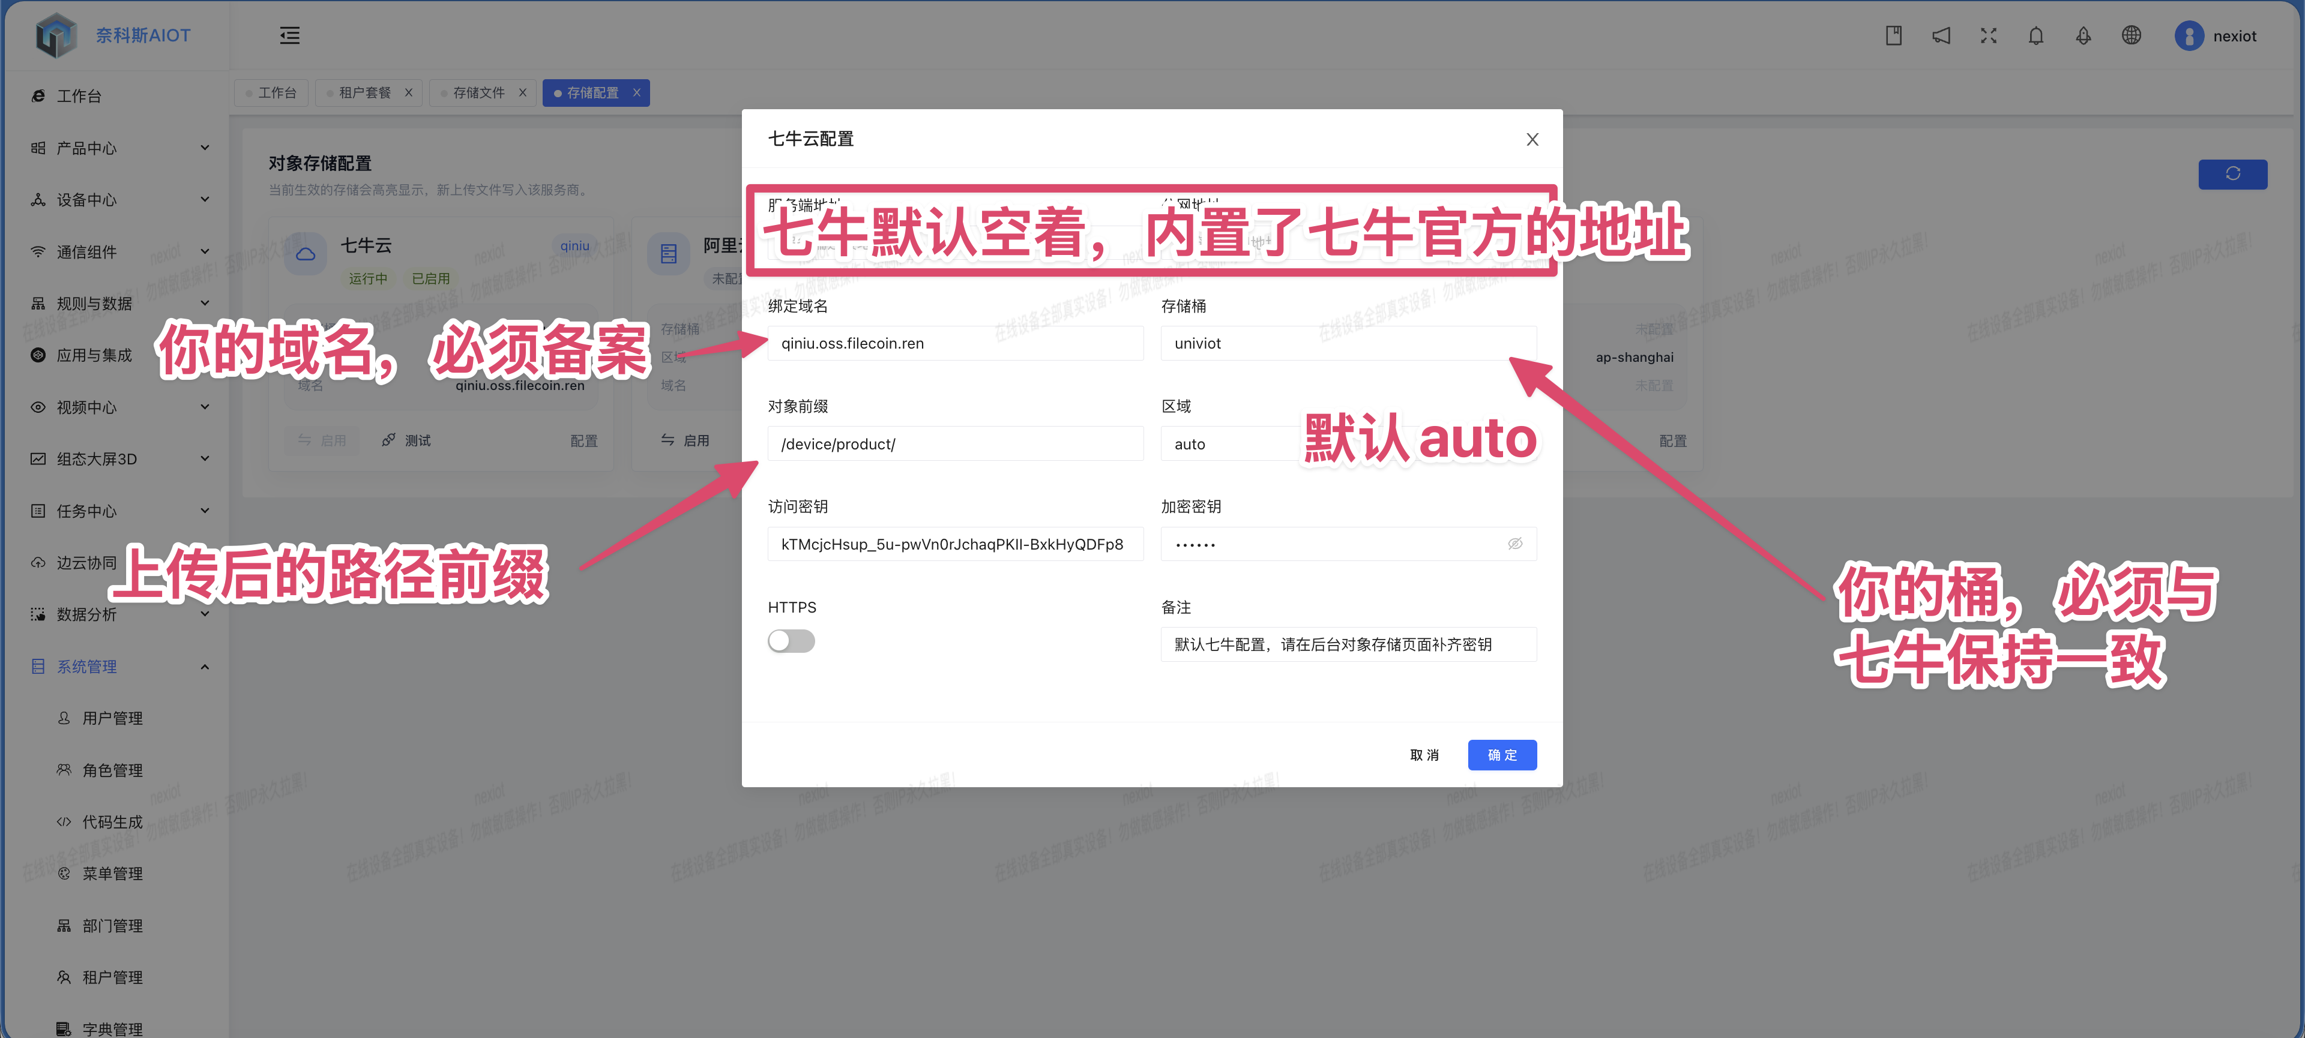Click 启用 on the 阿里云 card
The image size is (2305, 1038).
coord(685,440)
